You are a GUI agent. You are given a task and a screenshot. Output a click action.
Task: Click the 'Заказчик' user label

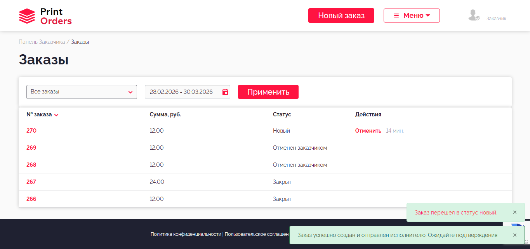tap(496, 19)
